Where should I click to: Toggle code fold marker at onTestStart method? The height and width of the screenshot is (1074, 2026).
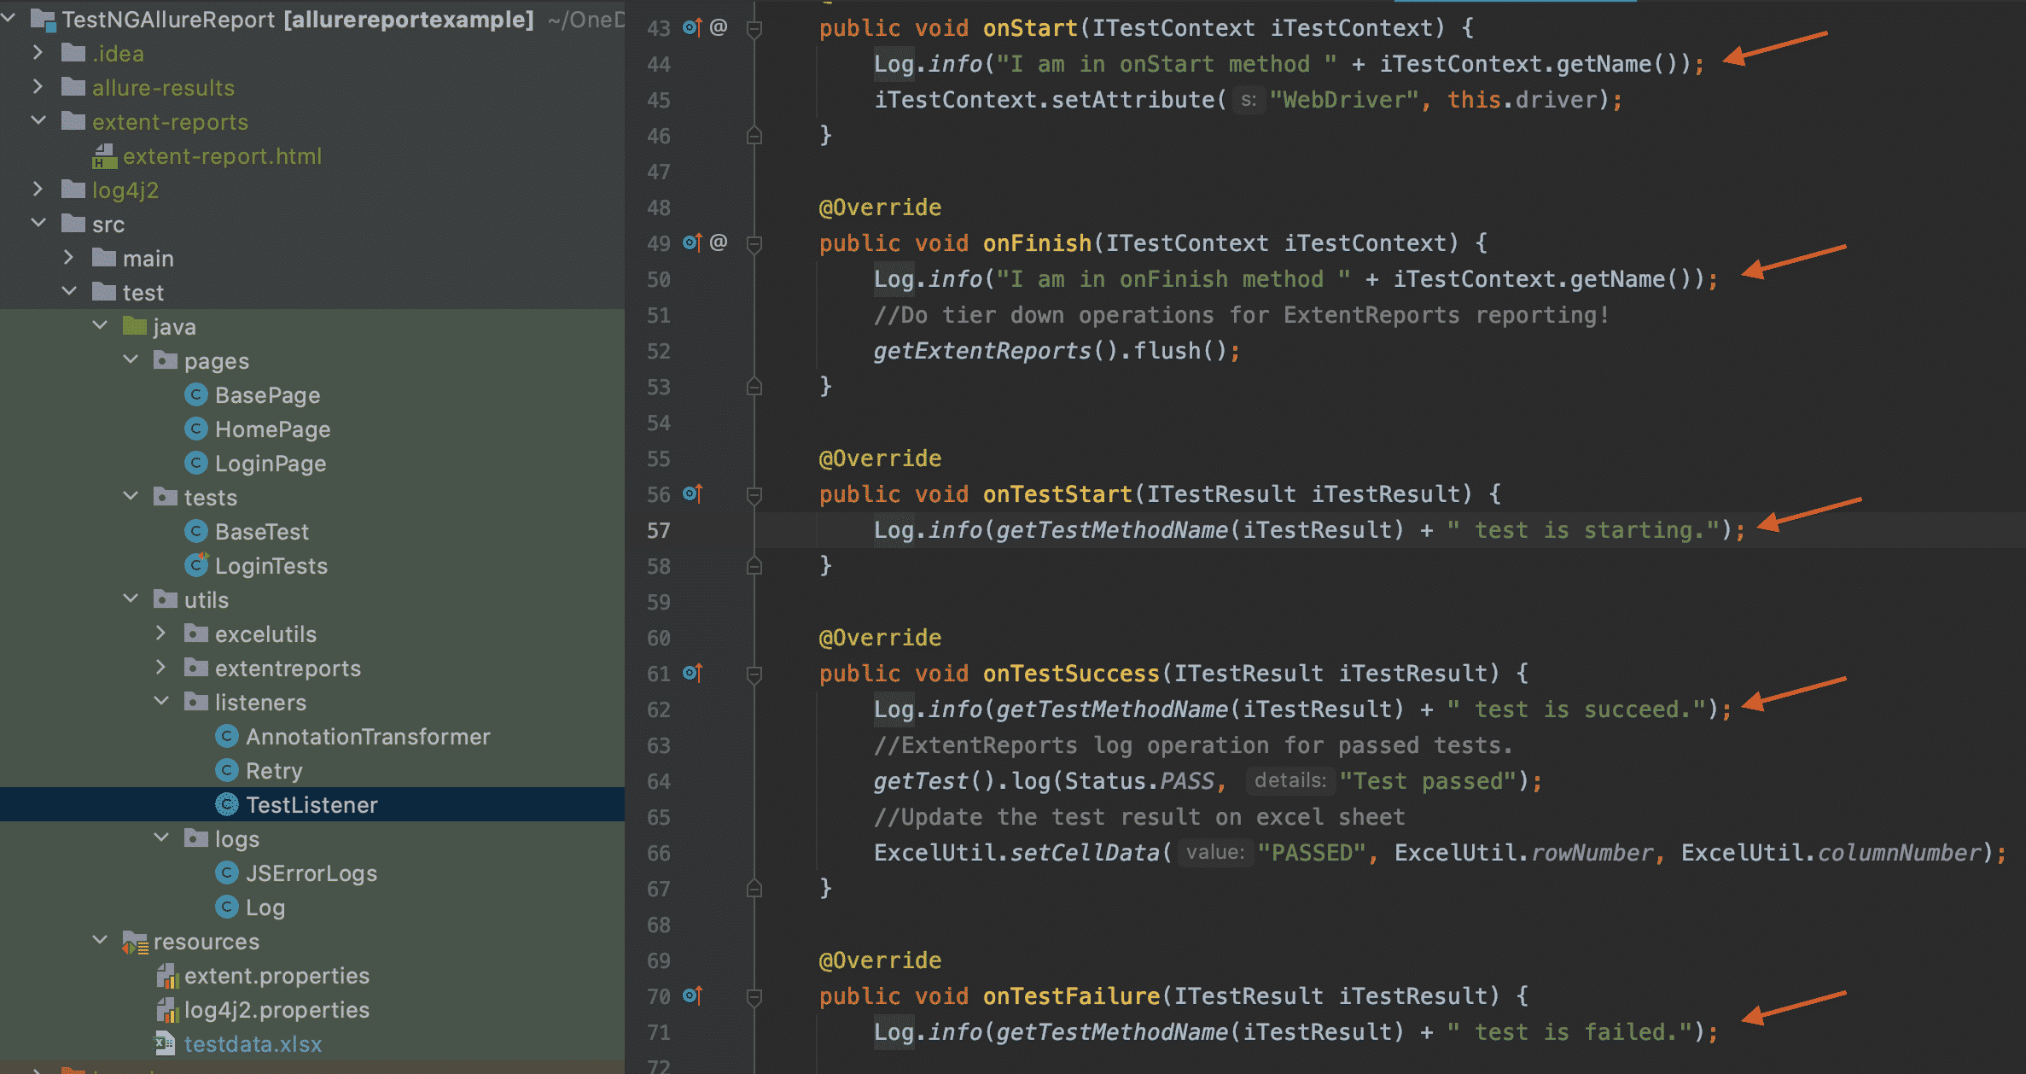coord(754,495)
